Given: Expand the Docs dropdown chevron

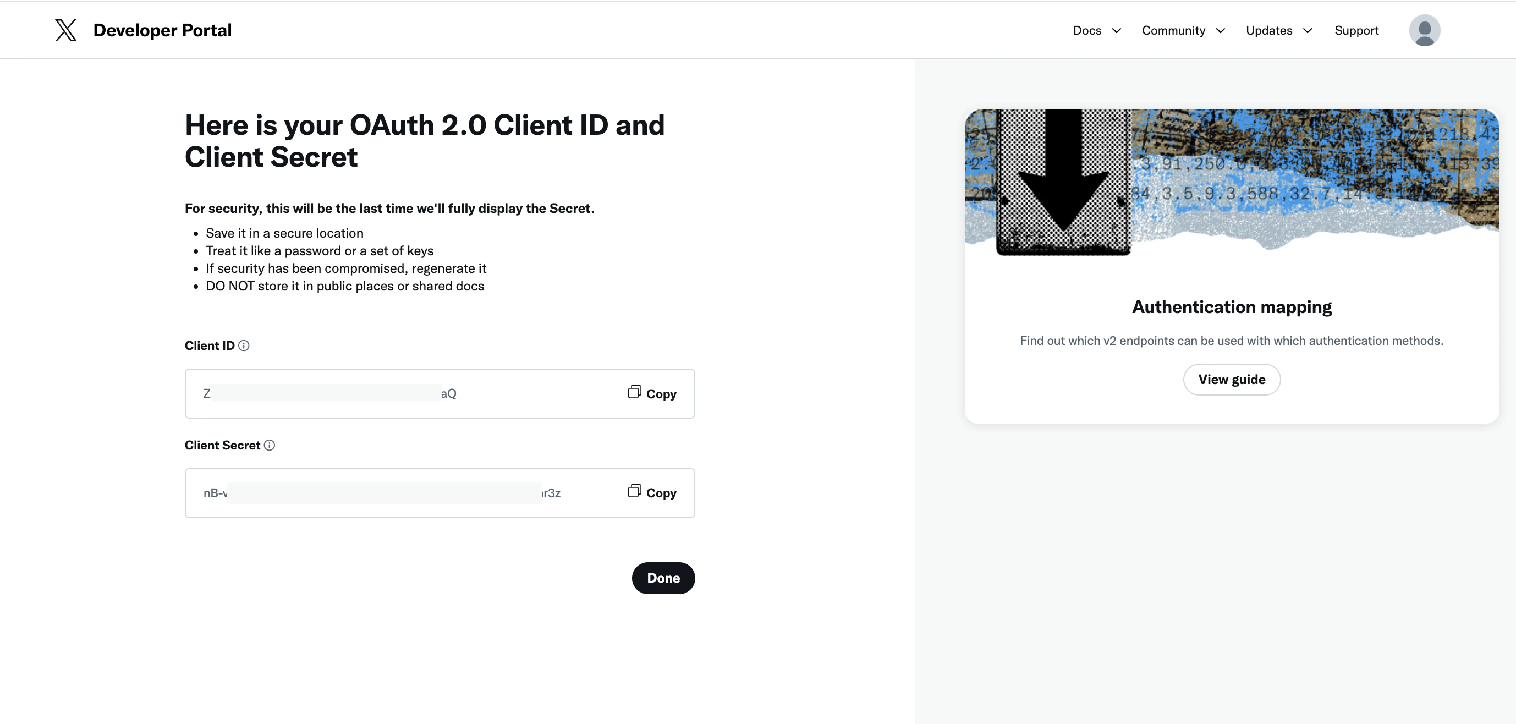Looking at the screenshot, I should point(1117,31).
